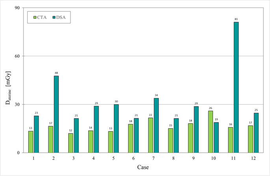Click the data label 81
The width and height of the screenshot is (270, 176).
coord(236,19)
